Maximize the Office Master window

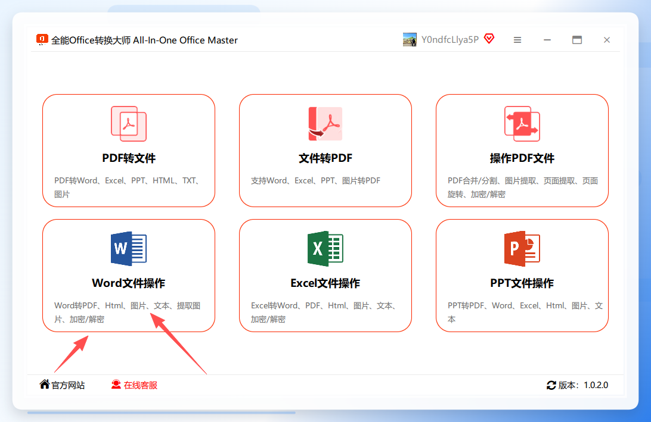point(577,40)
